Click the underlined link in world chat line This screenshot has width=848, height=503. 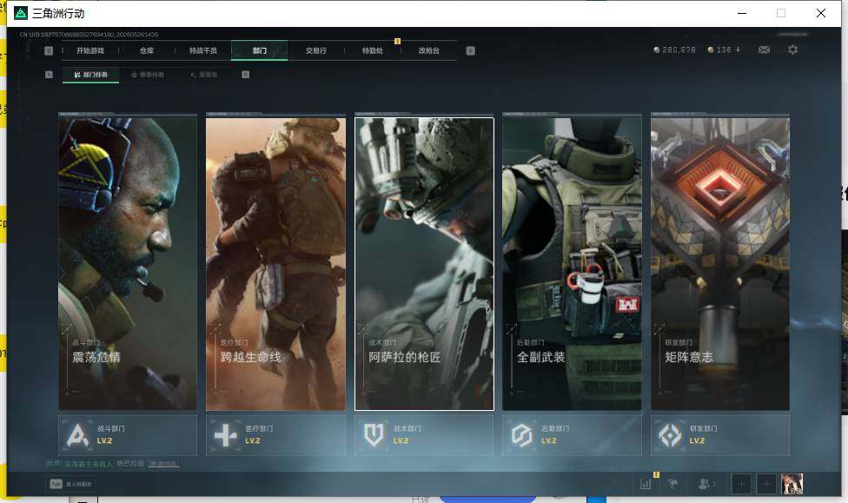click(x=163, y=464)
